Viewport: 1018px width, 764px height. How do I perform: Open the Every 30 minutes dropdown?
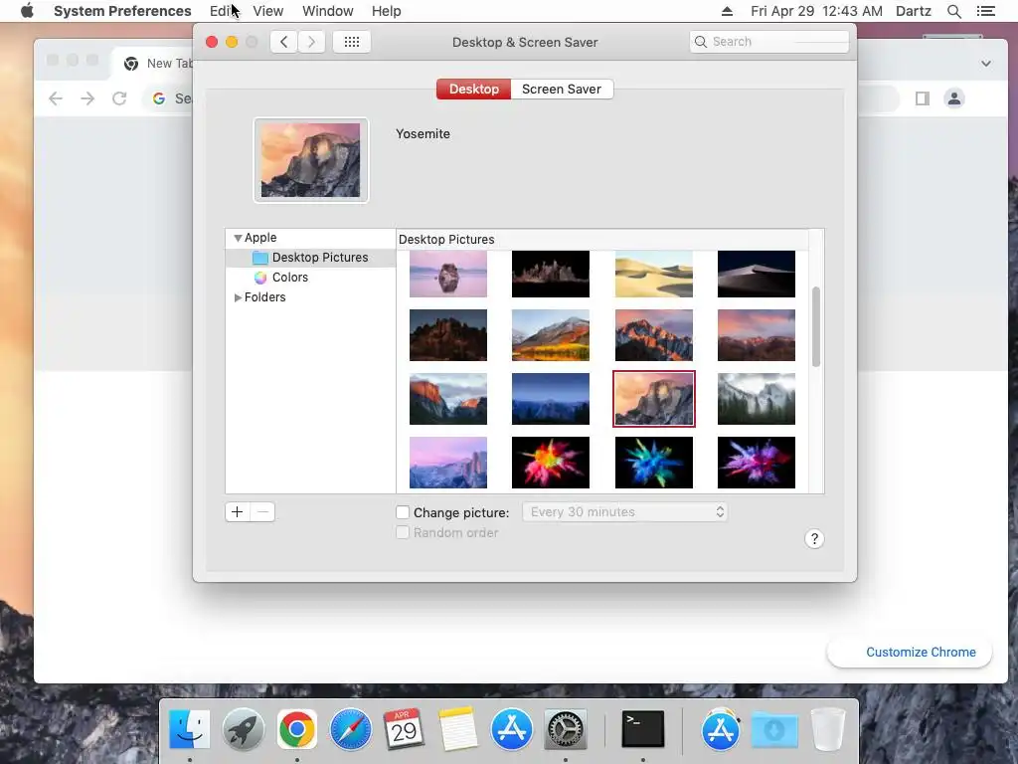(624, 512)
